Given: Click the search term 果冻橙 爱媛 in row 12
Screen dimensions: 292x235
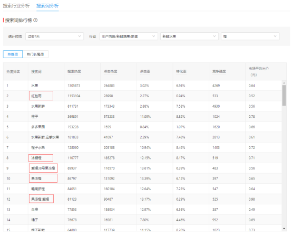Looking at the screenshot, I should (40, 199).
